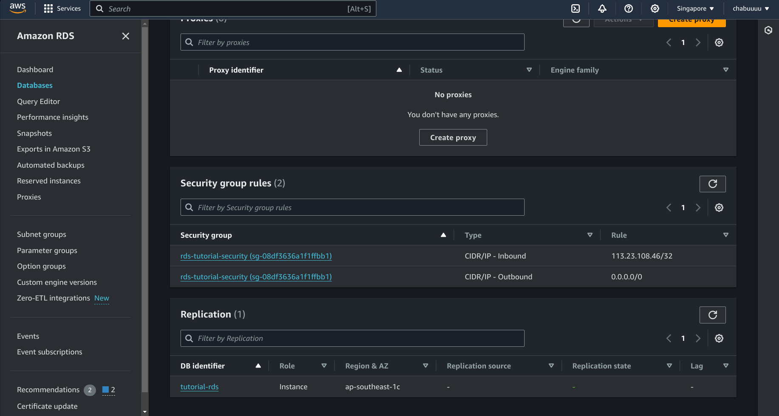Go to Snapshots in sidebar
The width and height of the screenshot is (779, 416).
34,133
